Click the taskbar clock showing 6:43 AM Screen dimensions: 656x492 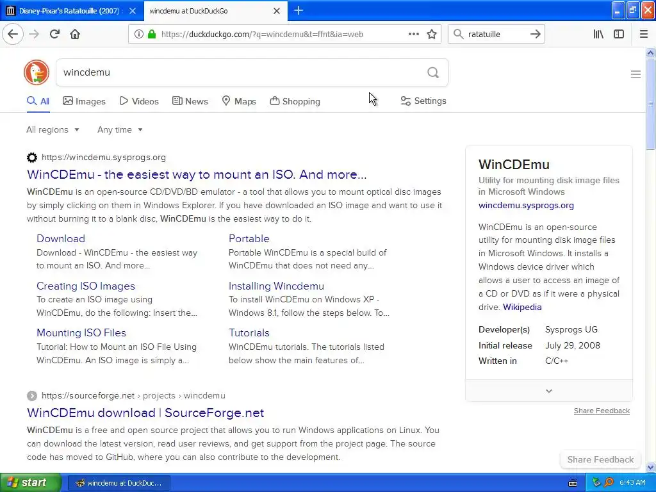coord(632,483)
